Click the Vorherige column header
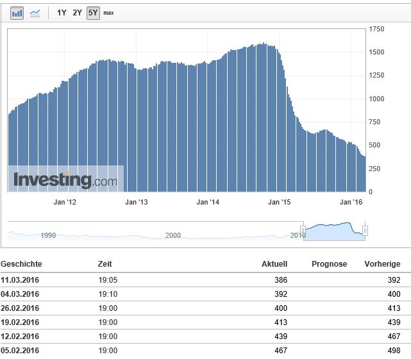 click(382, 264)
